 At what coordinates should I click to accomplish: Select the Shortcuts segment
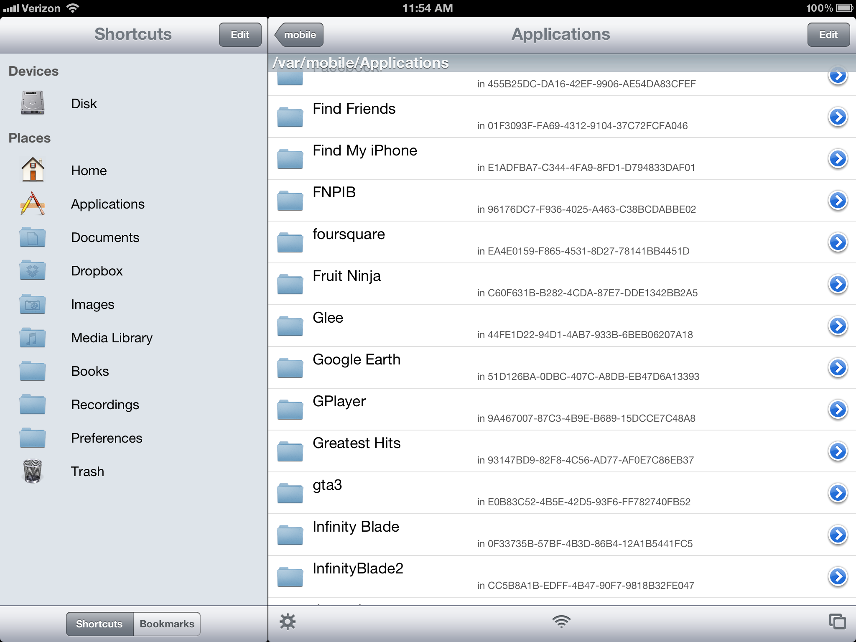pos(99,624)
